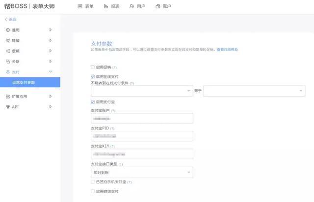Click the 报表 chart icon in top navigation
Screen dimensions: 314x202
(106, 6)
